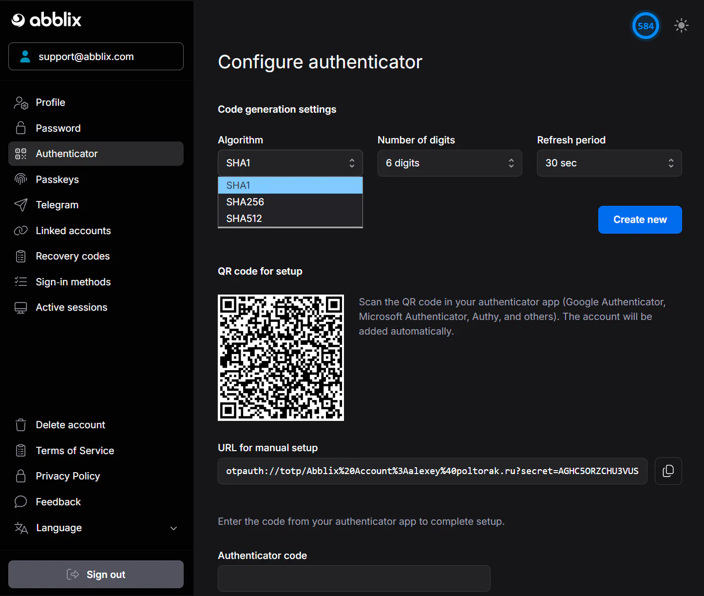Click the session timer circle showing 584

[646, 26]
